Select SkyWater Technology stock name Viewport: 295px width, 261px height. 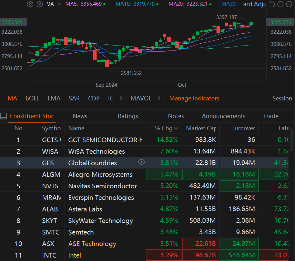(x=101, y=221)
